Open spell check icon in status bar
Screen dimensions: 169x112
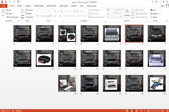click(x=13, y=111)
